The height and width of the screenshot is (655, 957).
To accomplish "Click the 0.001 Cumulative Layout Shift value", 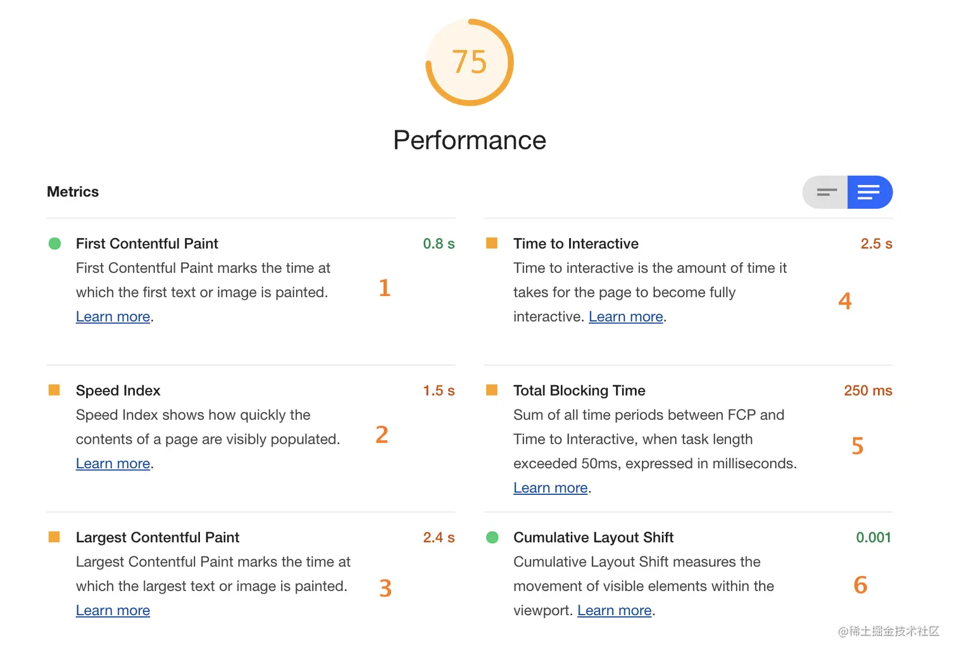I will [873, 537].
